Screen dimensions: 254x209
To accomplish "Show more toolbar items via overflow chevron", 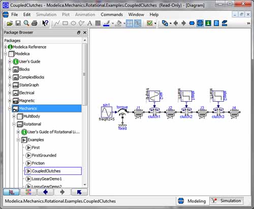I will pos(248,23).
